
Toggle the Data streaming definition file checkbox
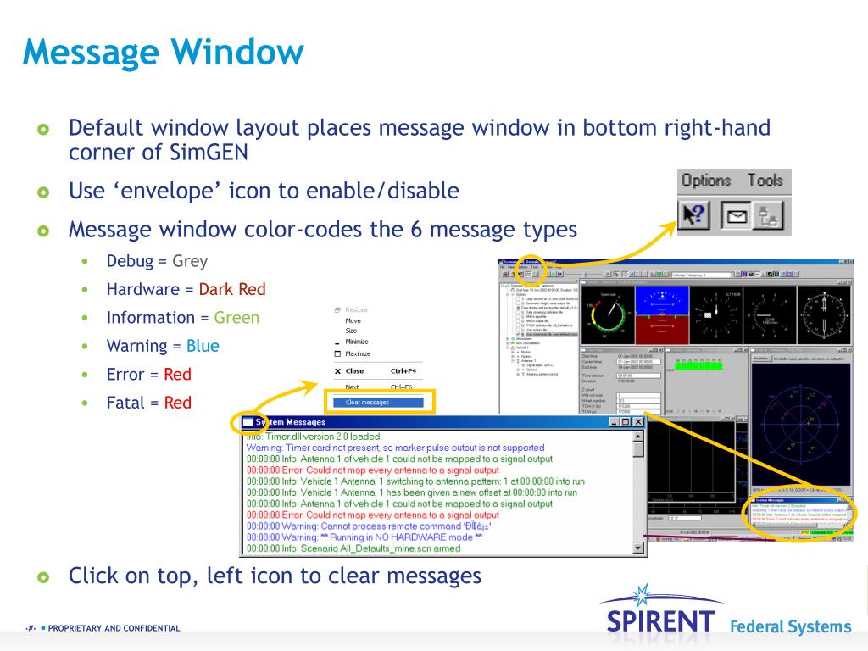518,312
